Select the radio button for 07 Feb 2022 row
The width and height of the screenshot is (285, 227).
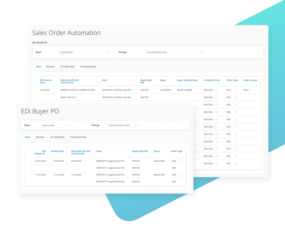(x=30, y=161)
